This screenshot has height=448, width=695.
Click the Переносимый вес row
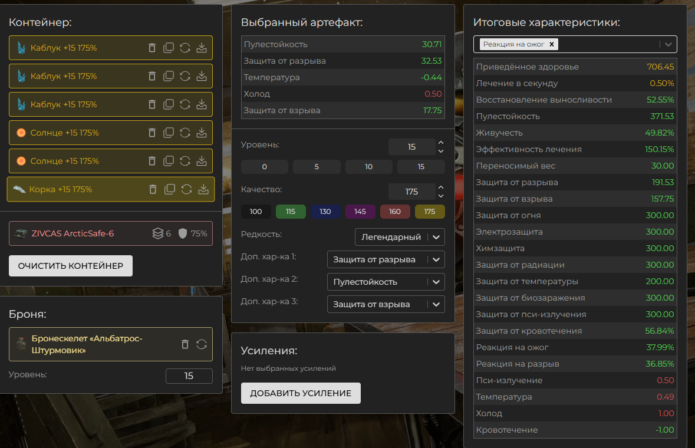[x=575, y=166]
